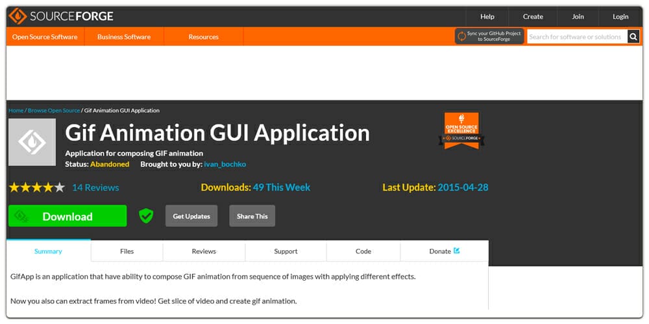Viewport: 649px width, 324px height.
Task: Switch to the Reviews tab
Action: 204,251
